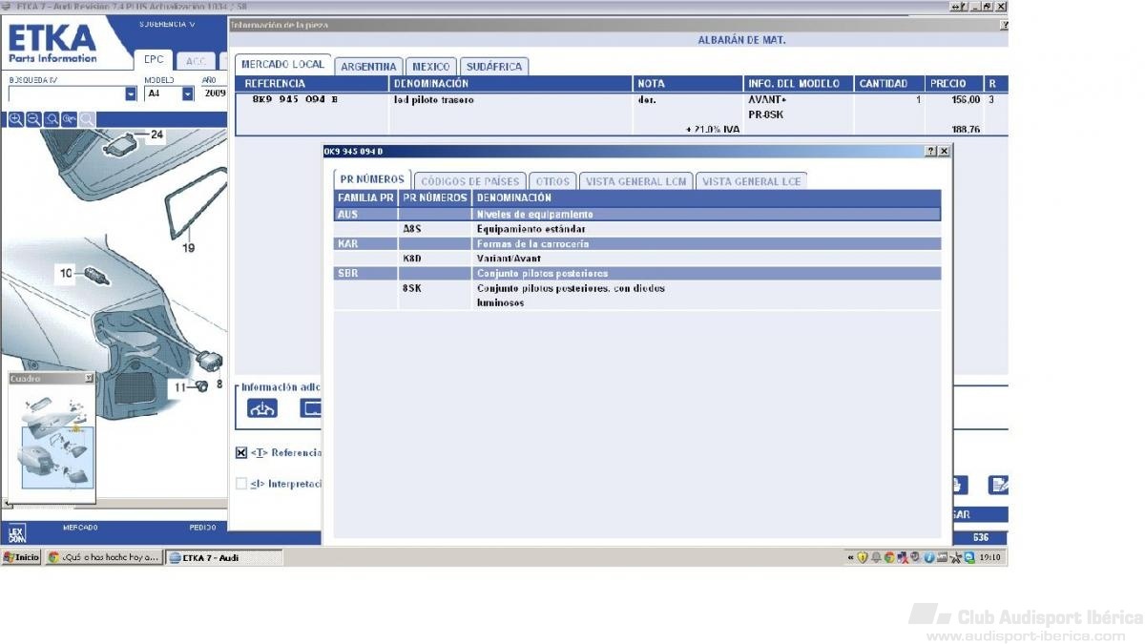This screenshot has width=1145, height=644.
Task: Select the KAR Formas de la carrocería row
Action: click(x=636, y=244)
